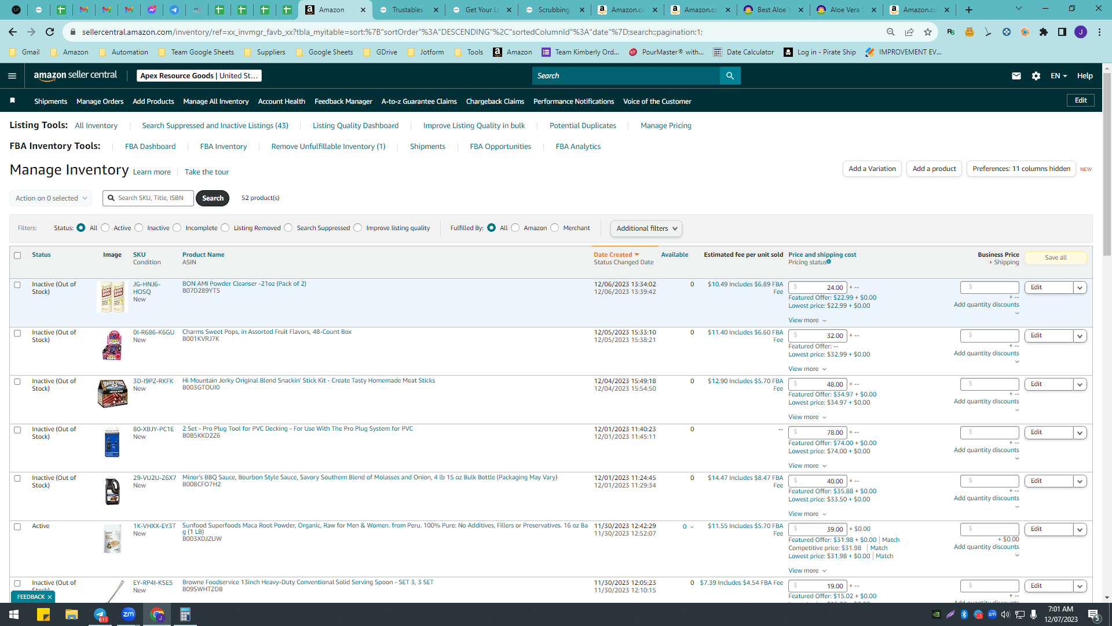The image size is (1112, 626).
Task: Select the BON AMI Powder Cleanser row checkbox
Action: [x=17, y=285]
